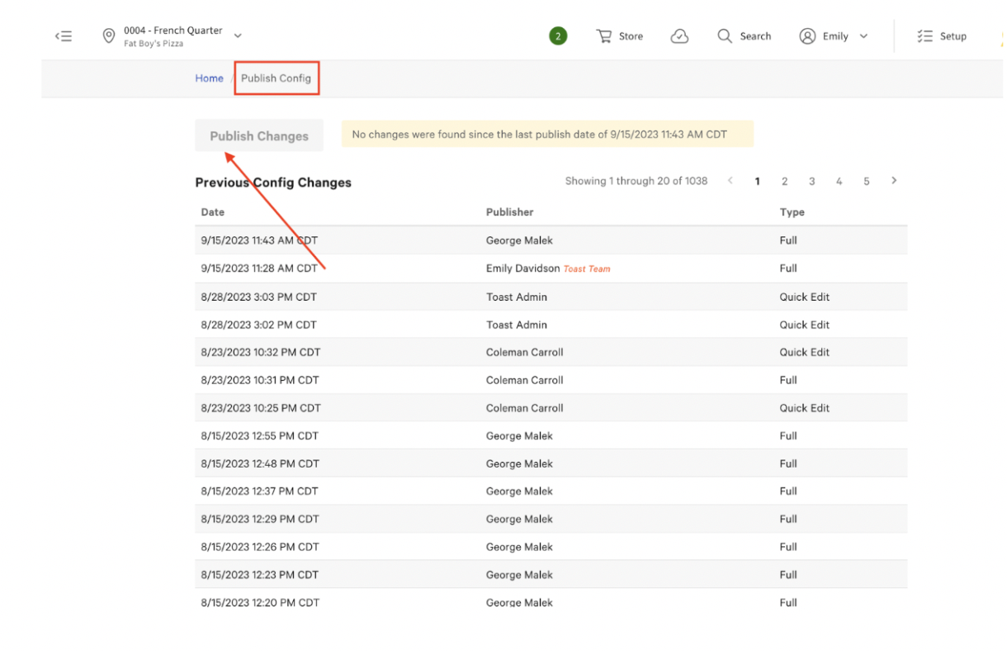Click the Publisher column header

[x=509, y=212]
